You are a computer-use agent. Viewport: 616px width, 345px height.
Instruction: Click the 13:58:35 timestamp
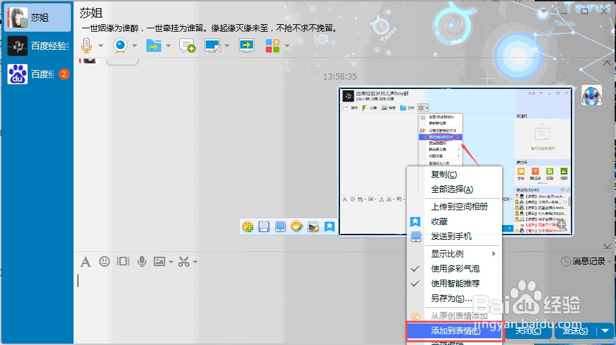pyautogui.click(x=340, y=77)
